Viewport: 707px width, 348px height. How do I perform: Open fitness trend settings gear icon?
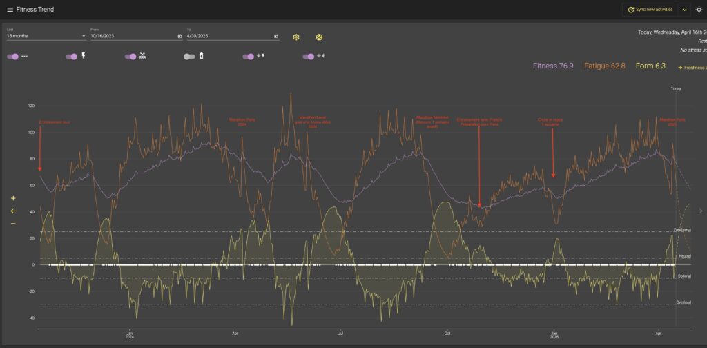pos(296,37)
